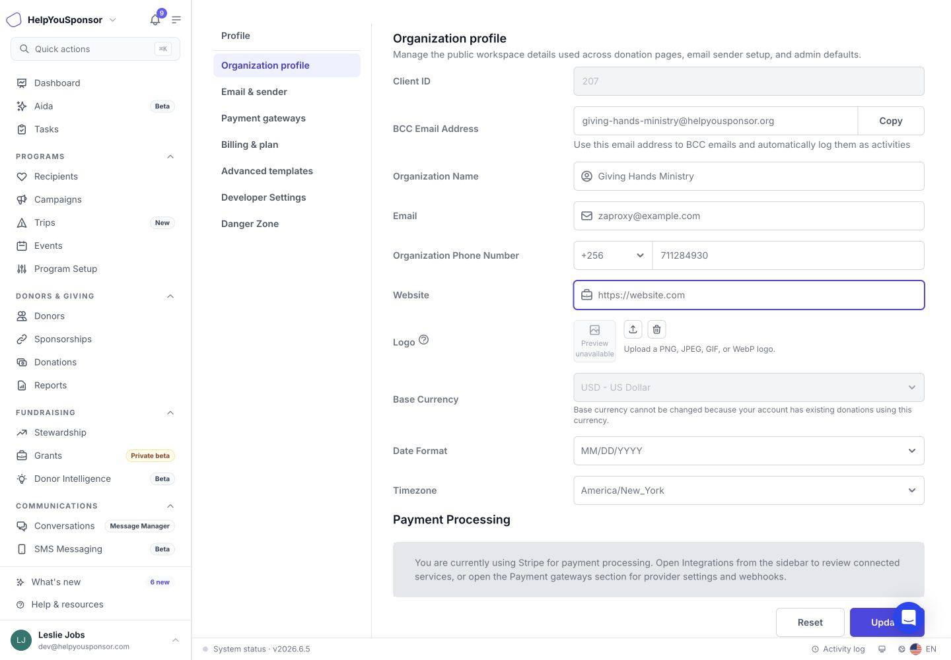Viewport: 951px width, 660px height.
Task: Open the Payment gateways settings
Action: pyautogui.click(x=287, y=118)
